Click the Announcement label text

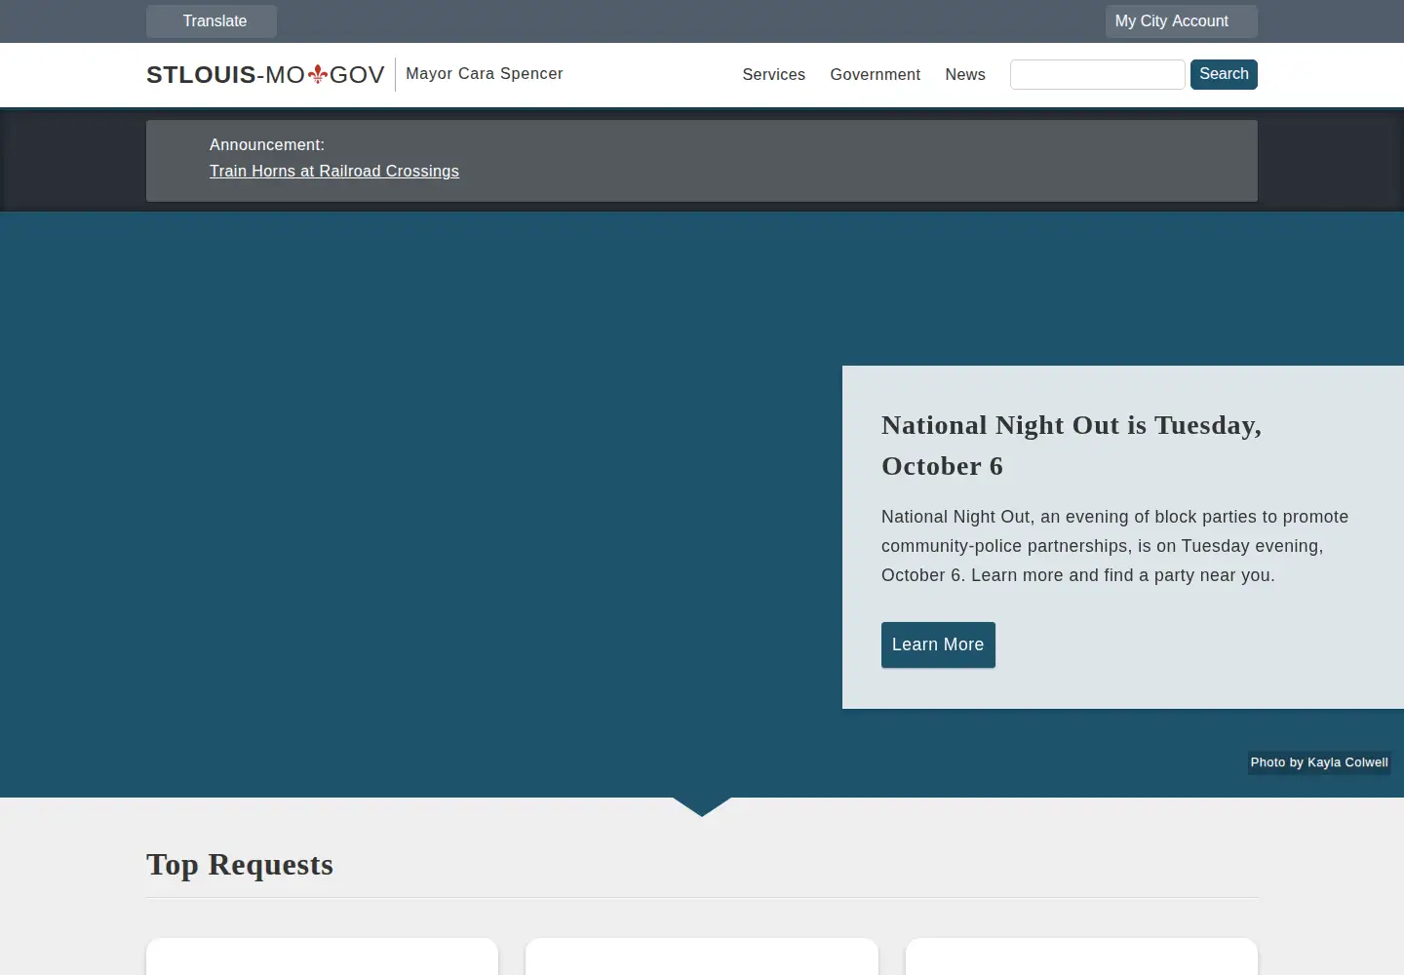pyautogui.click(x=267, y=145)
